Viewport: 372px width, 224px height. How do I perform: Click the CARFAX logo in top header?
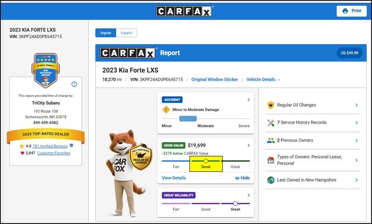[x=184, y=11]
